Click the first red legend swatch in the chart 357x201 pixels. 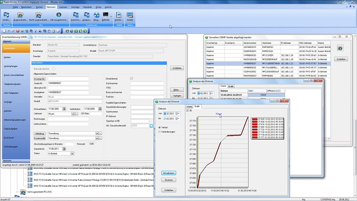pos(255,119)
